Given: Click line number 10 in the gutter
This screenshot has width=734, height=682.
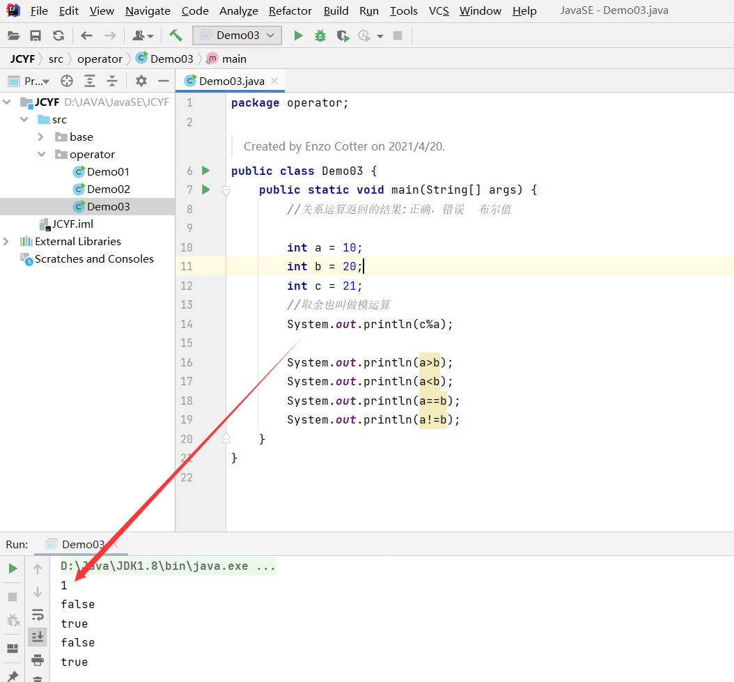Looking at the screenshot, I should (x=187, y=247).
